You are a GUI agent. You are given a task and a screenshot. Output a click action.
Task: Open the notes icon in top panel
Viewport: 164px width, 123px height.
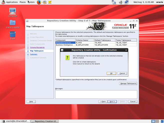pos(50,2)
